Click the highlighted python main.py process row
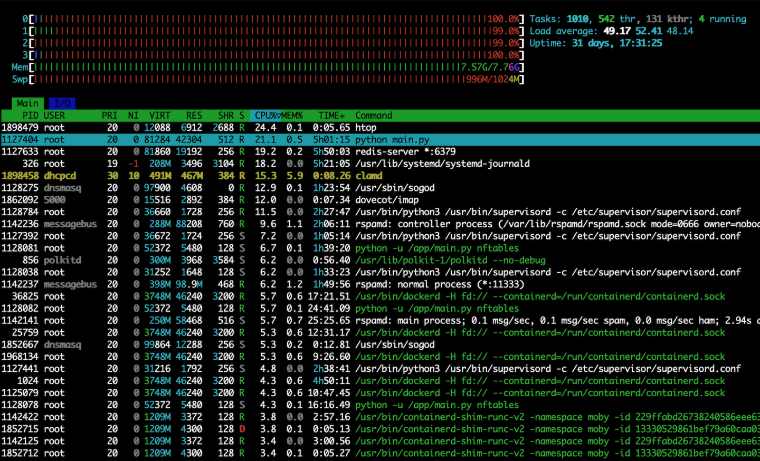The width and height of the screenshot is (760, 461). 392,140
